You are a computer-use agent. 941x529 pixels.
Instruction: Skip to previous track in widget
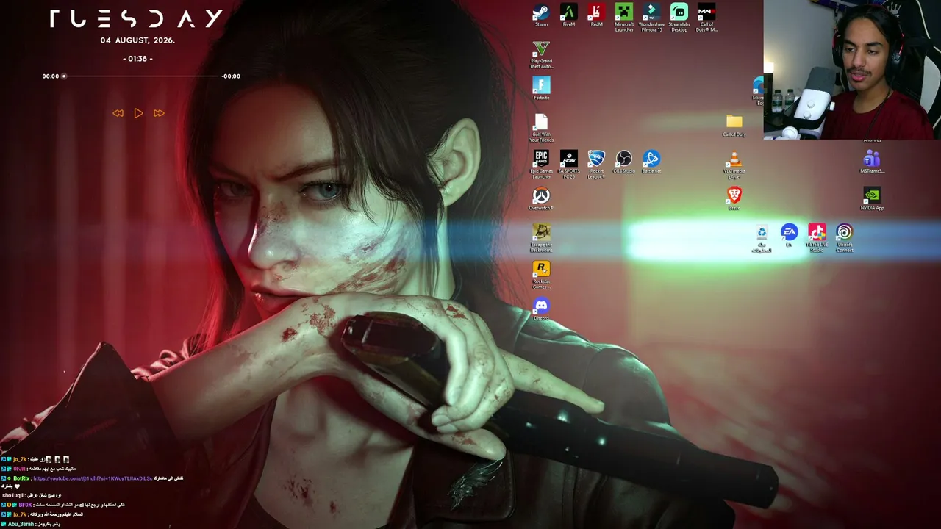(118, 113)
